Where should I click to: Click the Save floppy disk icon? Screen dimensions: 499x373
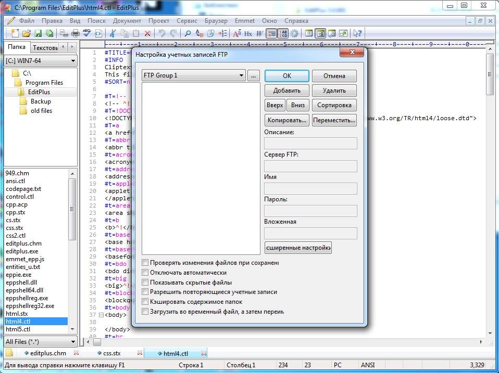coord(38,33)
